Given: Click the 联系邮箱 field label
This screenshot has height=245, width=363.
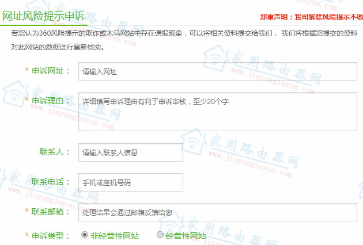Looking at the screenshot, I should coord(51,211).
